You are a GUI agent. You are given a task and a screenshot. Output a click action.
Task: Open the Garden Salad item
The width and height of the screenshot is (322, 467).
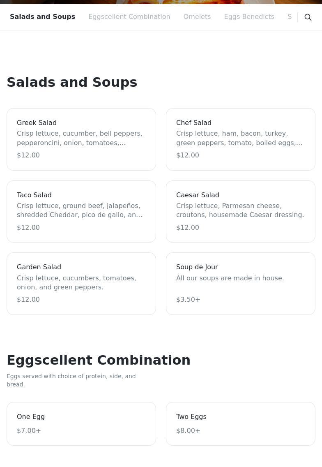coord(81,284)
